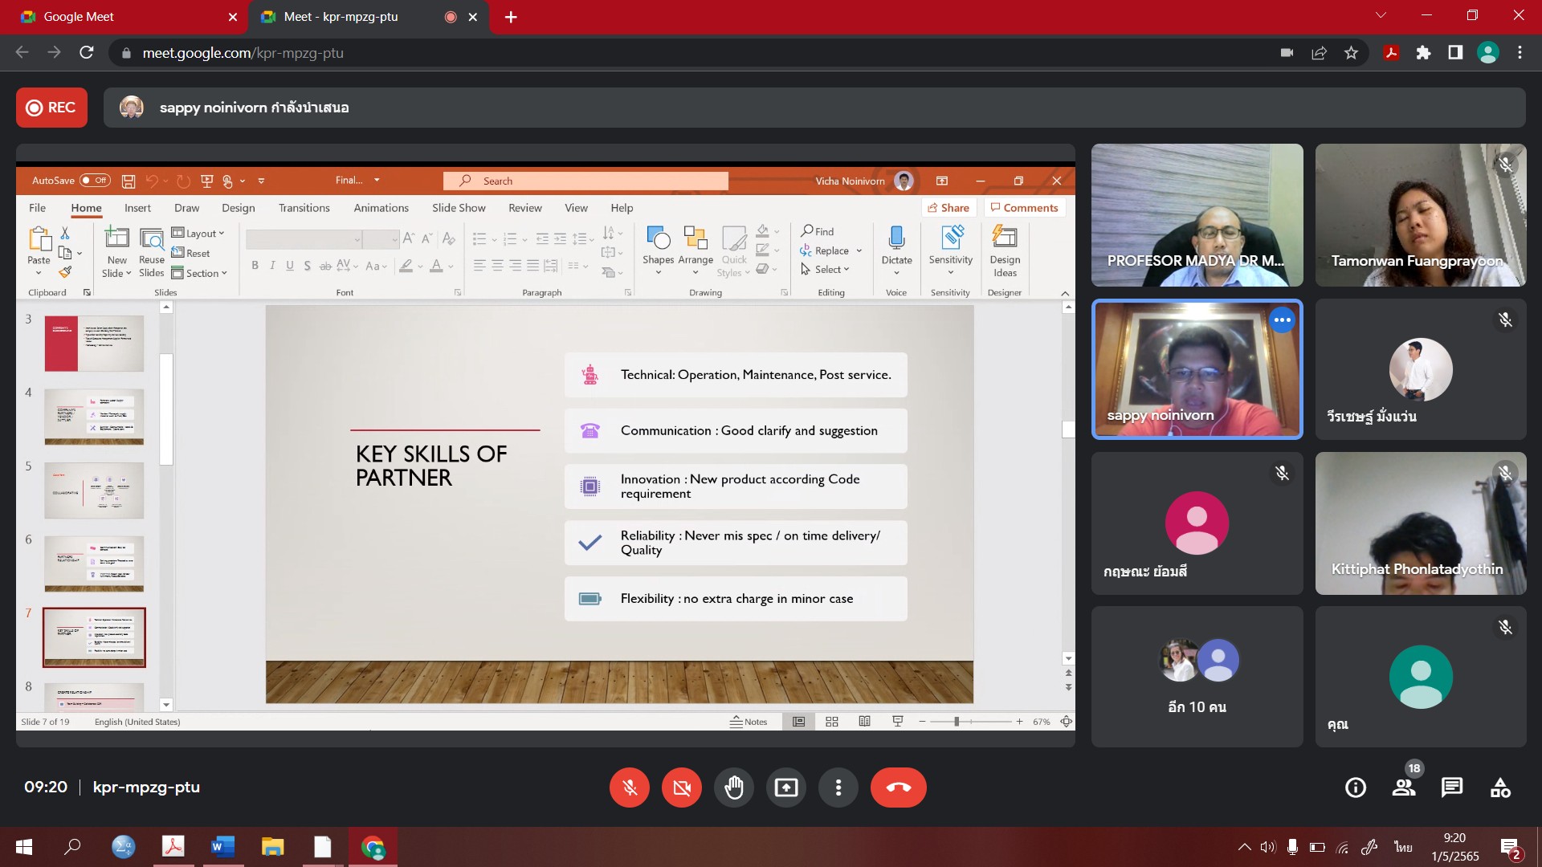The height and width of the screenshot is (867, 1542).
Task: Open three-dot more options menu
Action: 838,788
